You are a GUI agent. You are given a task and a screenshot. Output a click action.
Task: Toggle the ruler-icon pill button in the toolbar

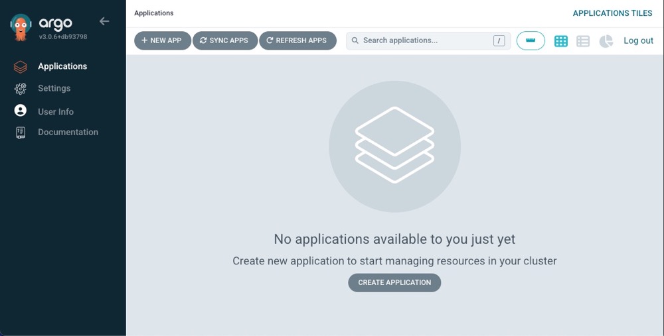[531, 40]
